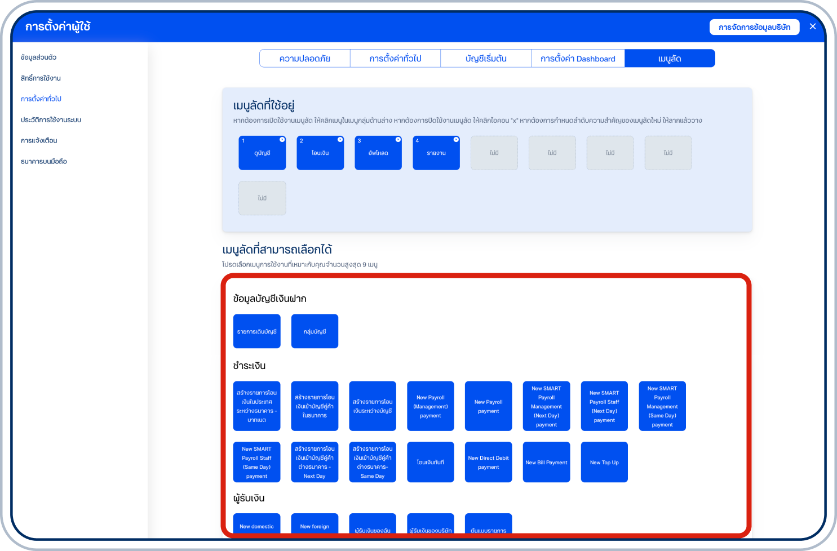Open the บัญชีเริ่มต้น tab

[x=486, y=59]
